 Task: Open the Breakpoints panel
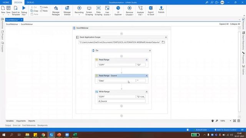(x=42, y=125)
